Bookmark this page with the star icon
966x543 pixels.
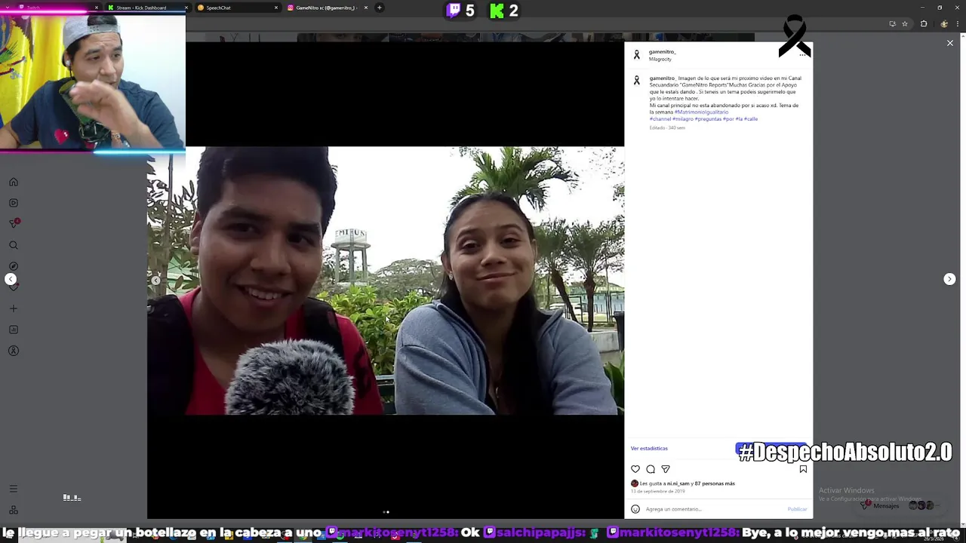pos(905,23)
